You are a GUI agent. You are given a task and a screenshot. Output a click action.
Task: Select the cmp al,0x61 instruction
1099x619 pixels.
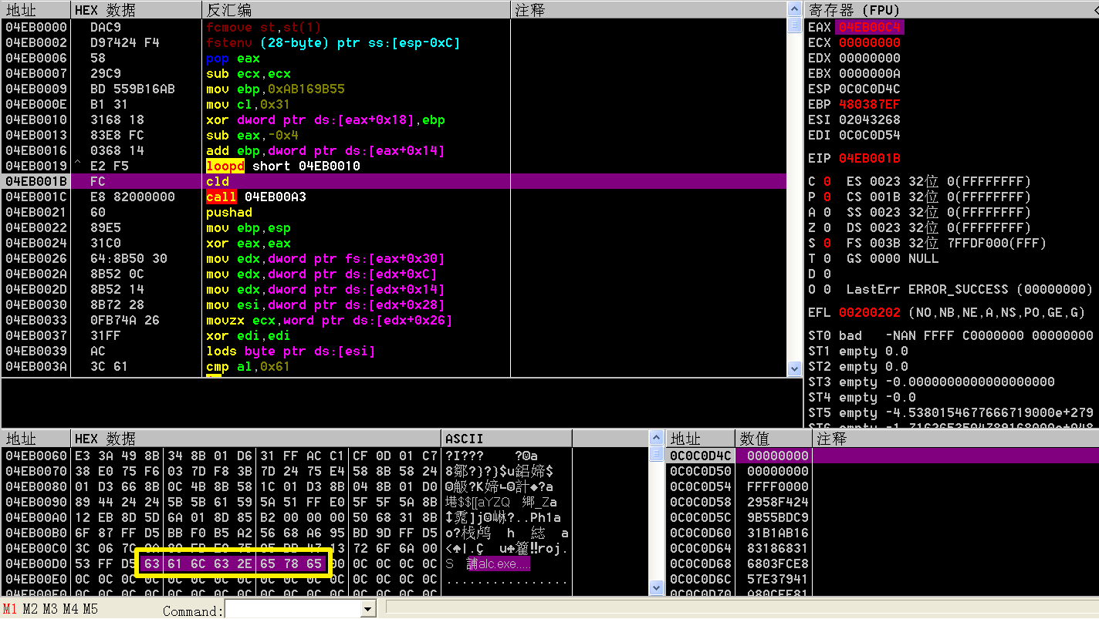point(248,366)
